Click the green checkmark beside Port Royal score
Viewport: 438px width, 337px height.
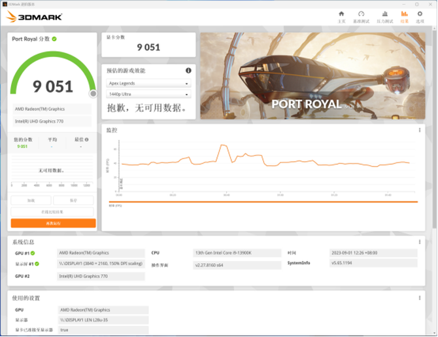coord(54,39)
